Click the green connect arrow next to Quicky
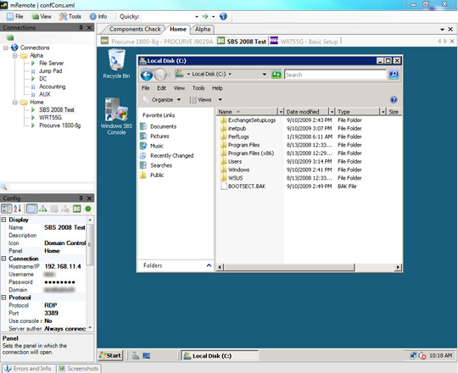The image size is (458, 373). point(205,16)
